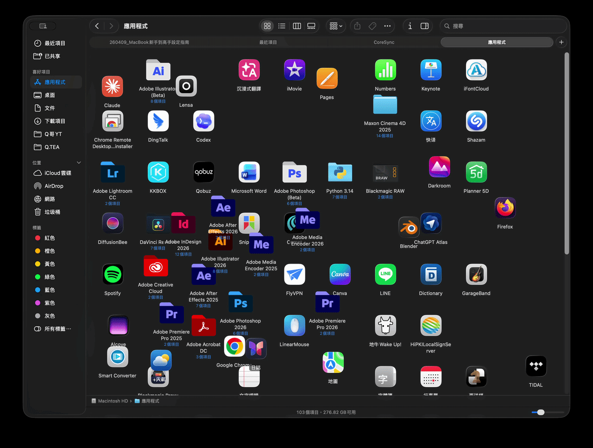Click the Get Info toolbar button

click(x=410, y=26)
